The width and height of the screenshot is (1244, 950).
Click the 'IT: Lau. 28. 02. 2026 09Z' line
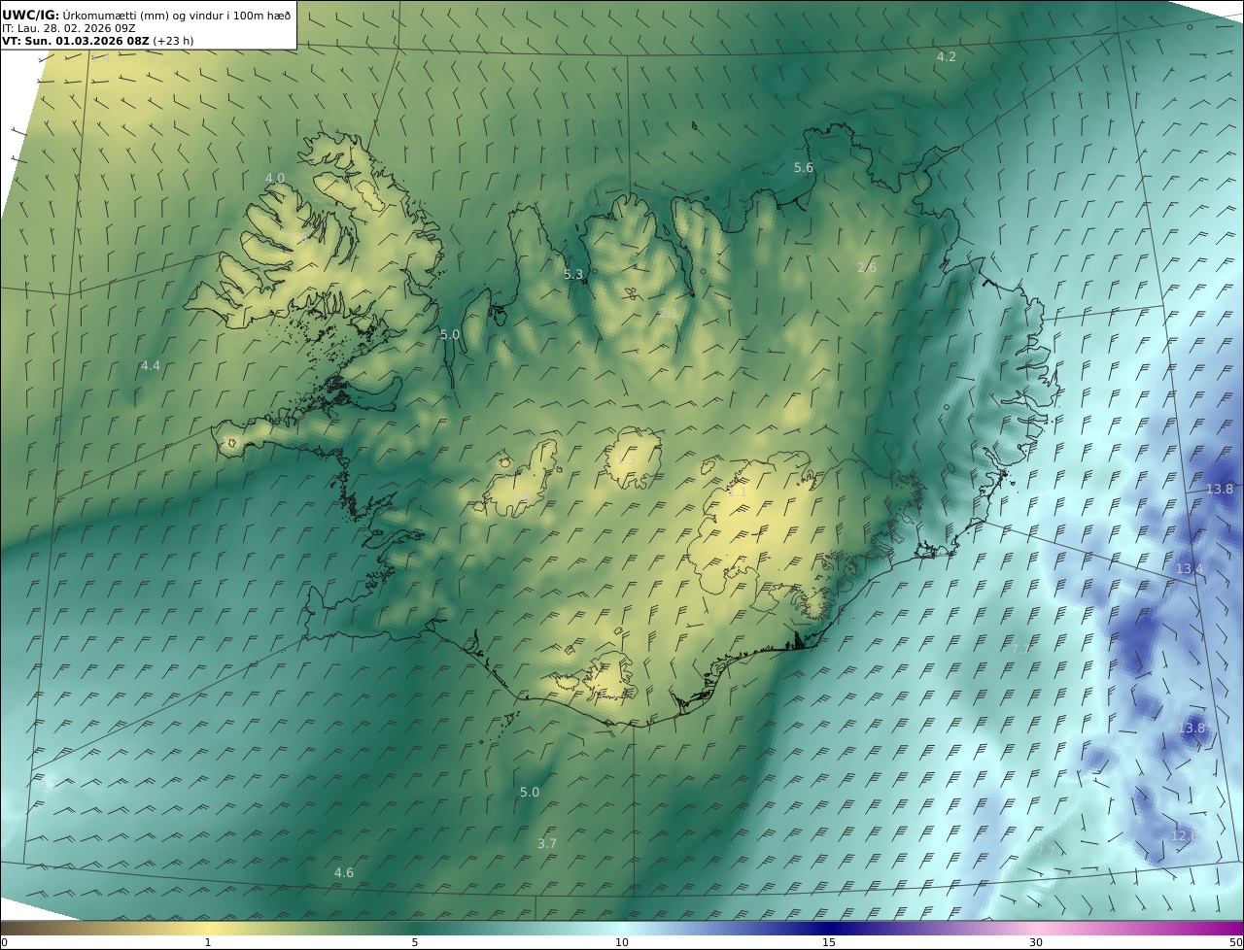(67, 28)
